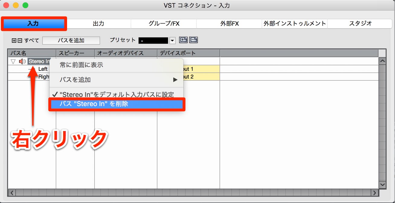Choose 常に前面に表示 in context menu
The width and height of the screenshot is (395, 203).
click(x=117, y=65)
